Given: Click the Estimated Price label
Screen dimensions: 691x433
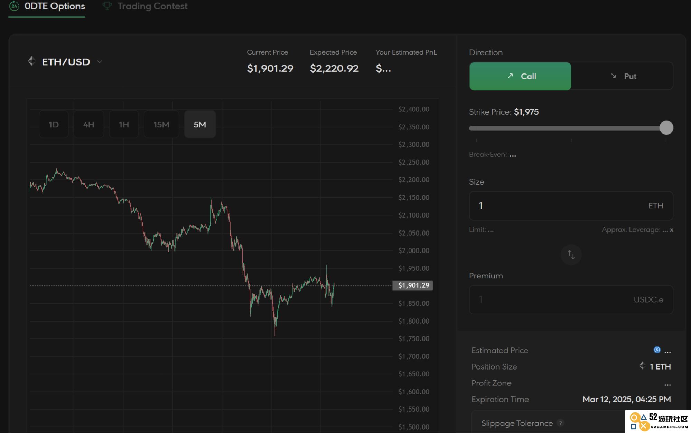Looking at the screenshot, I should (x=500, y=351).
